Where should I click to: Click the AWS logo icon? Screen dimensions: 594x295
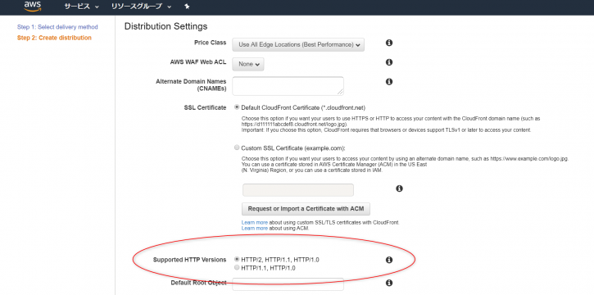[33, 6]
